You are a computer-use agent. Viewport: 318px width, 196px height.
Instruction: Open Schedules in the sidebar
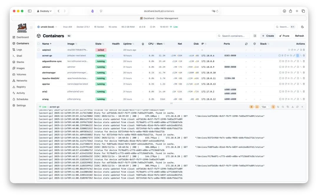(20, 99)
